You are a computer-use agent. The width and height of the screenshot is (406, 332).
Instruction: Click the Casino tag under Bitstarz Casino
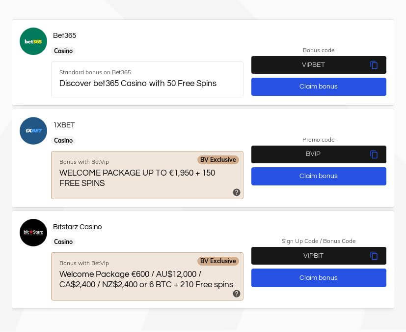point(63,241)
